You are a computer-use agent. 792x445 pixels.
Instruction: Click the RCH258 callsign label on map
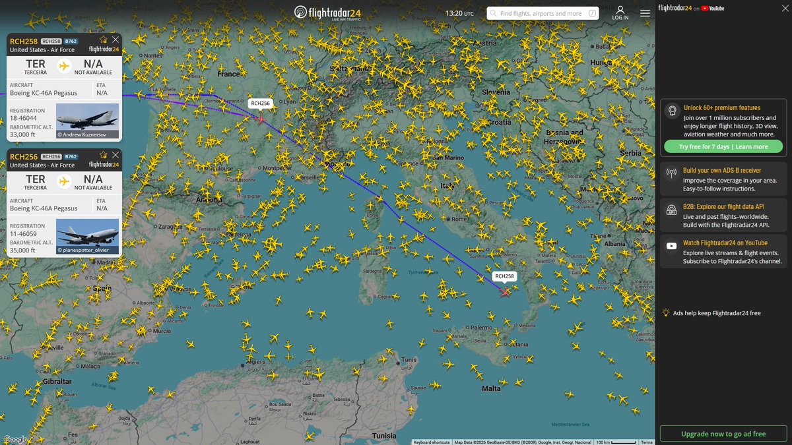(504, 276)
